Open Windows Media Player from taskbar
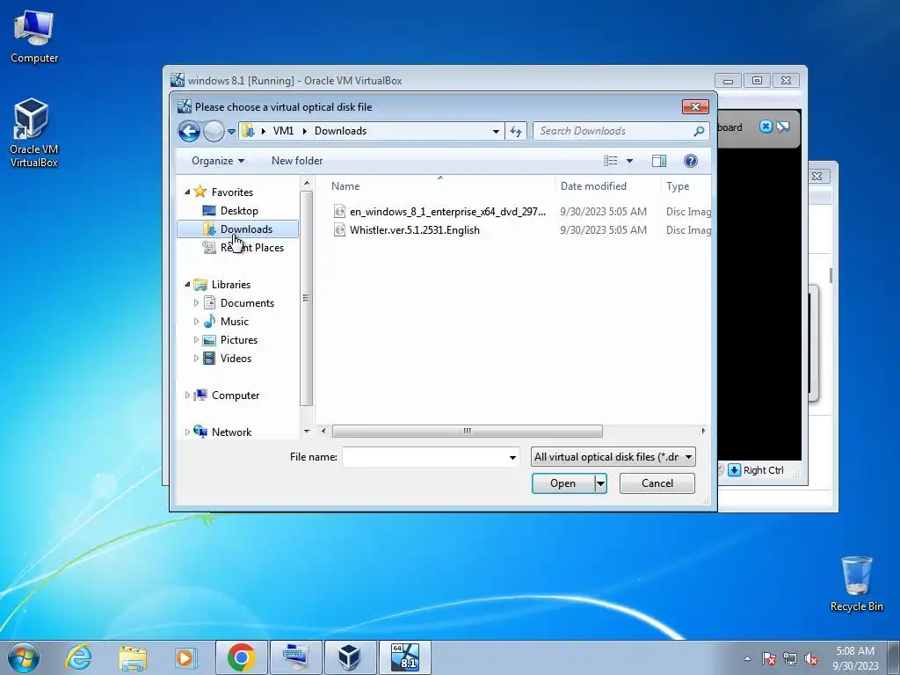Image resolution: width=900 pixels, height=675 pixels. tap(185, 657)
